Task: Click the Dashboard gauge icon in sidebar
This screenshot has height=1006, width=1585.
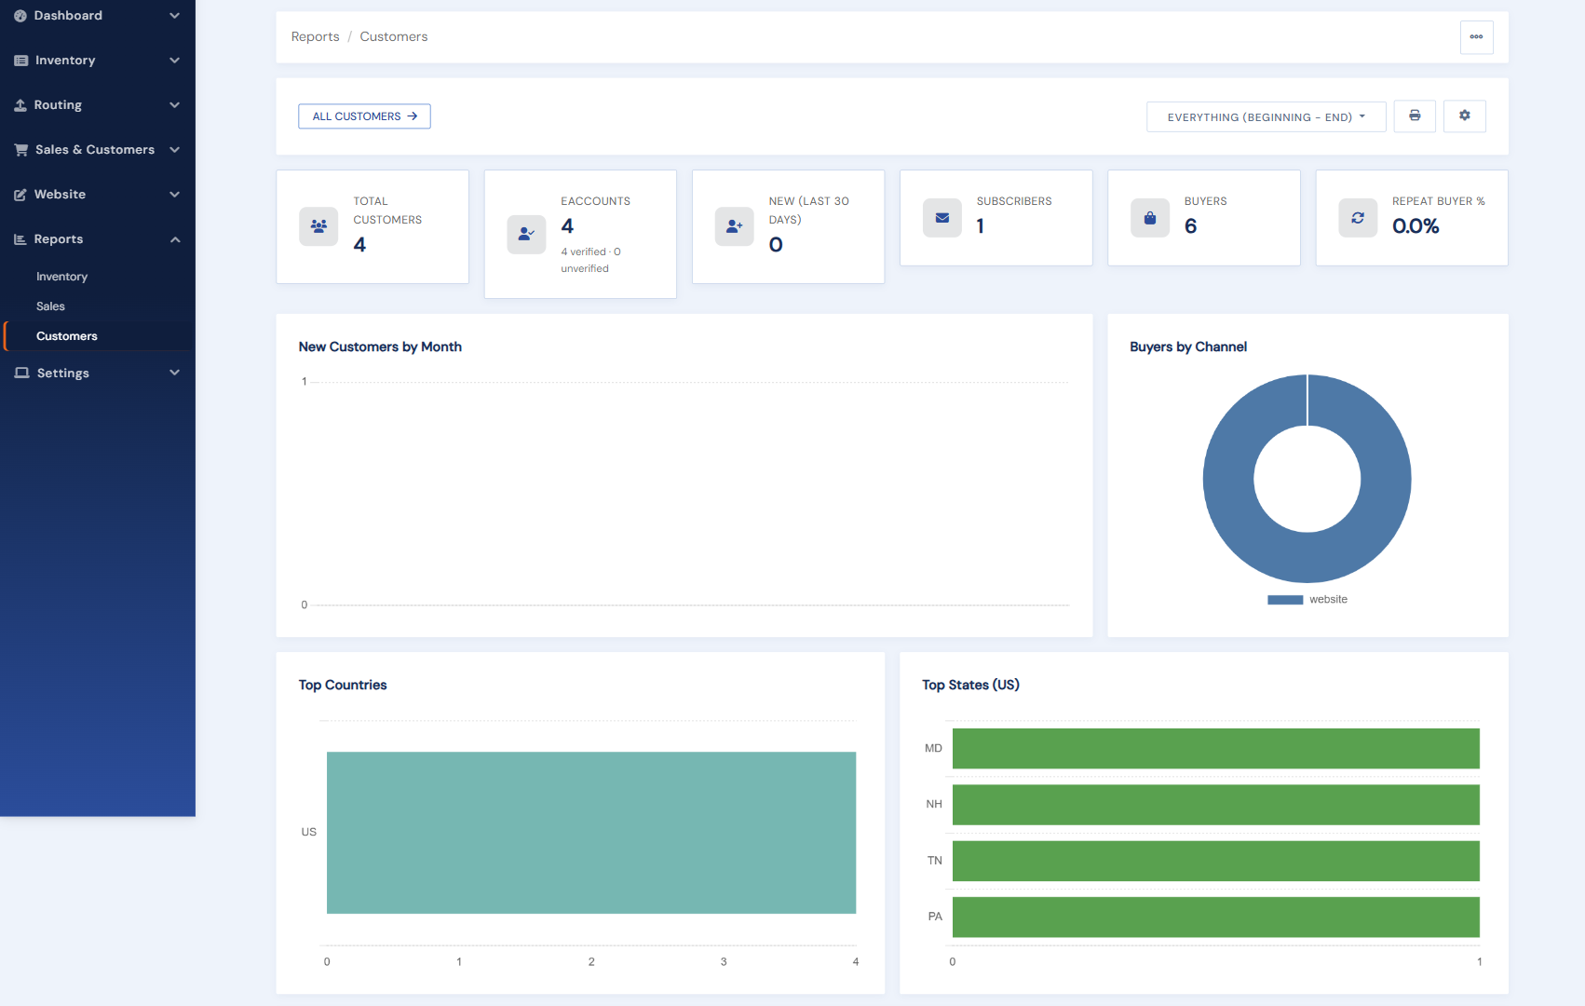Action: [x=20, y=16]
